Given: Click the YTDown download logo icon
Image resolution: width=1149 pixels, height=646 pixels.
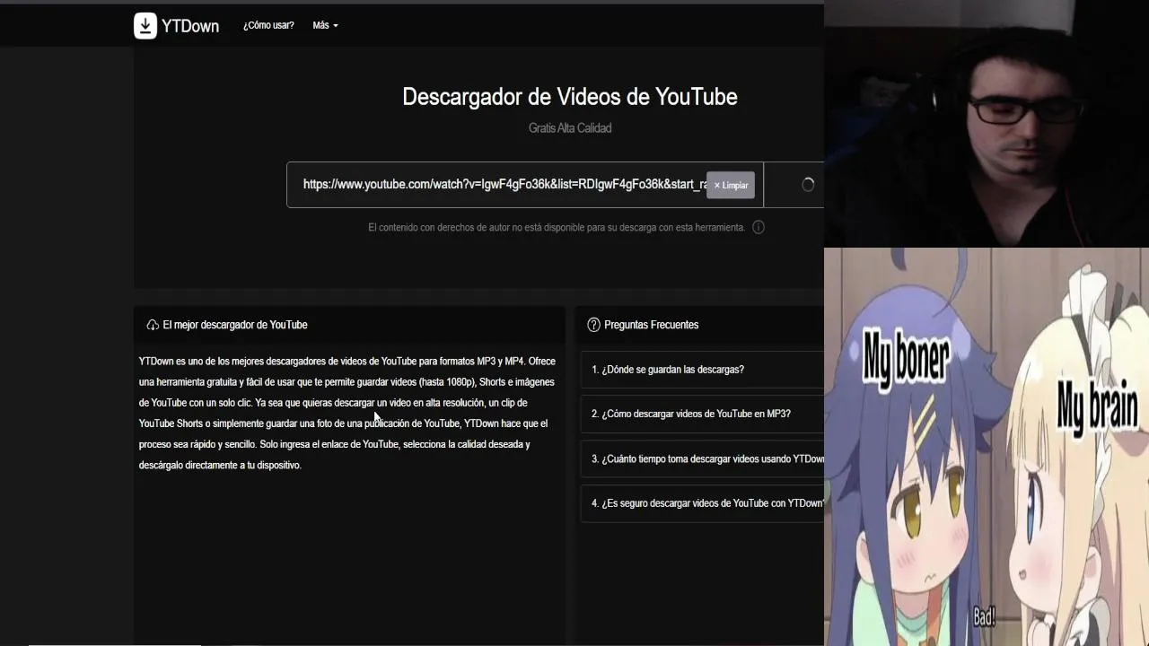Looking at the screenshot, I should pyautogui.click(x=145, y=26).
